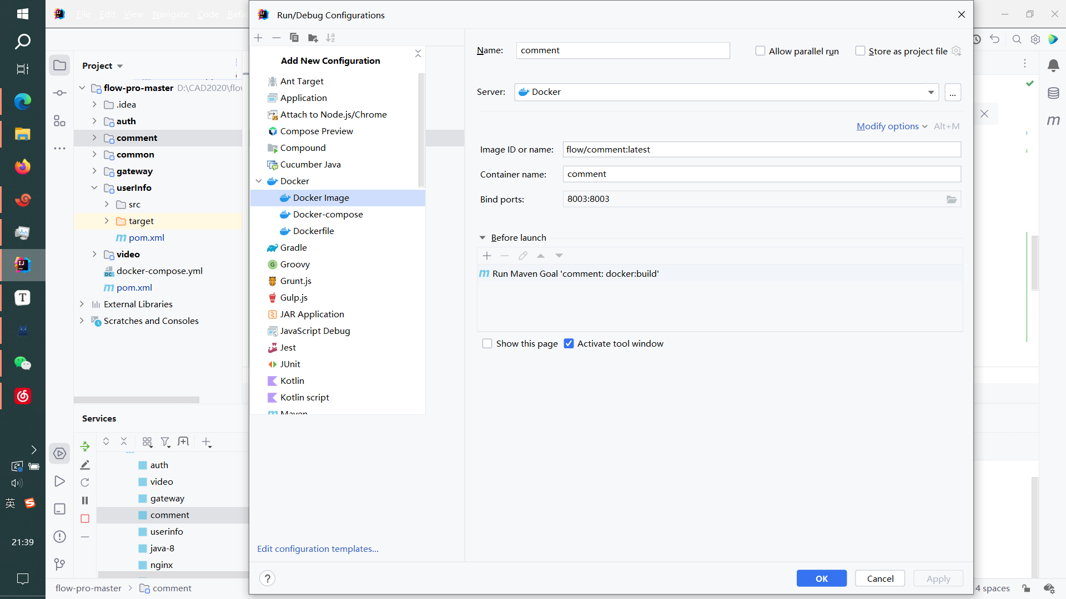
Task: Click the Search Everywhere magnifier icon
Action: [x=1017, y=39]
